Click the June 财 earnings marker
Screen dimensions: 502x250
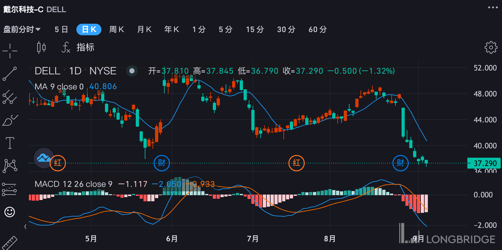(x=162, y=163)
